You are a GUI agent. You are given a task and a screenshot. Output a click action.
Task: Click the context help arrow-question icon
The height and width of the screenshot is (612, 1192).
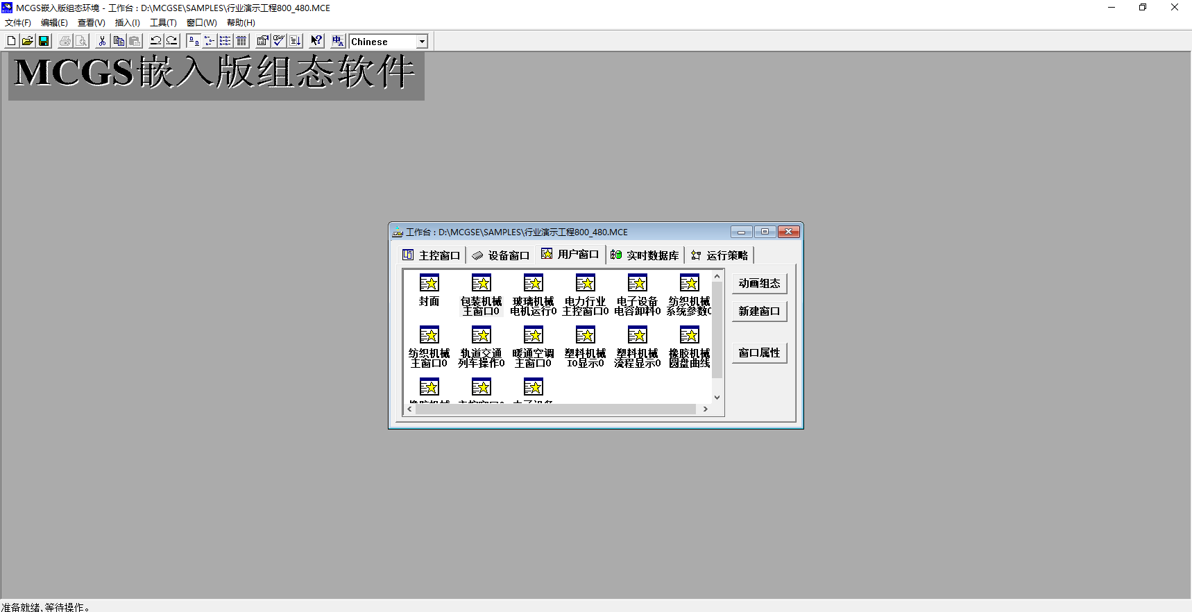coord(316,41)
